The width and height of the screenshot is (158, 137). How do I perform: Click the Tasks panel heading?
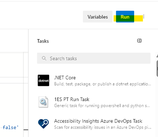point(43,41)
